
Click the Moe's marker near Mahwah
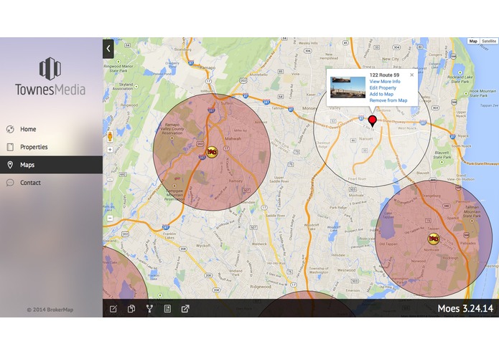(x=212, y=152)
